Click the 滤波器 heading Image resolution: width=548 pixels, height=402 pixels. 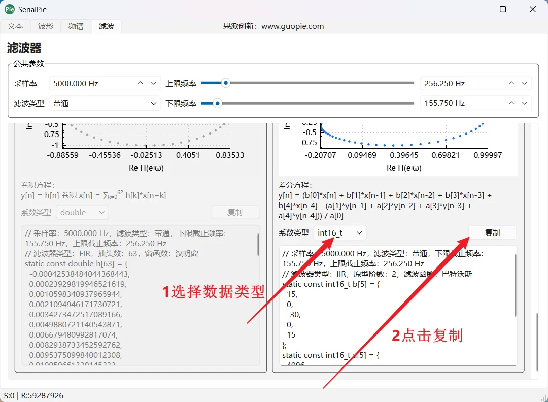(24, 48)
